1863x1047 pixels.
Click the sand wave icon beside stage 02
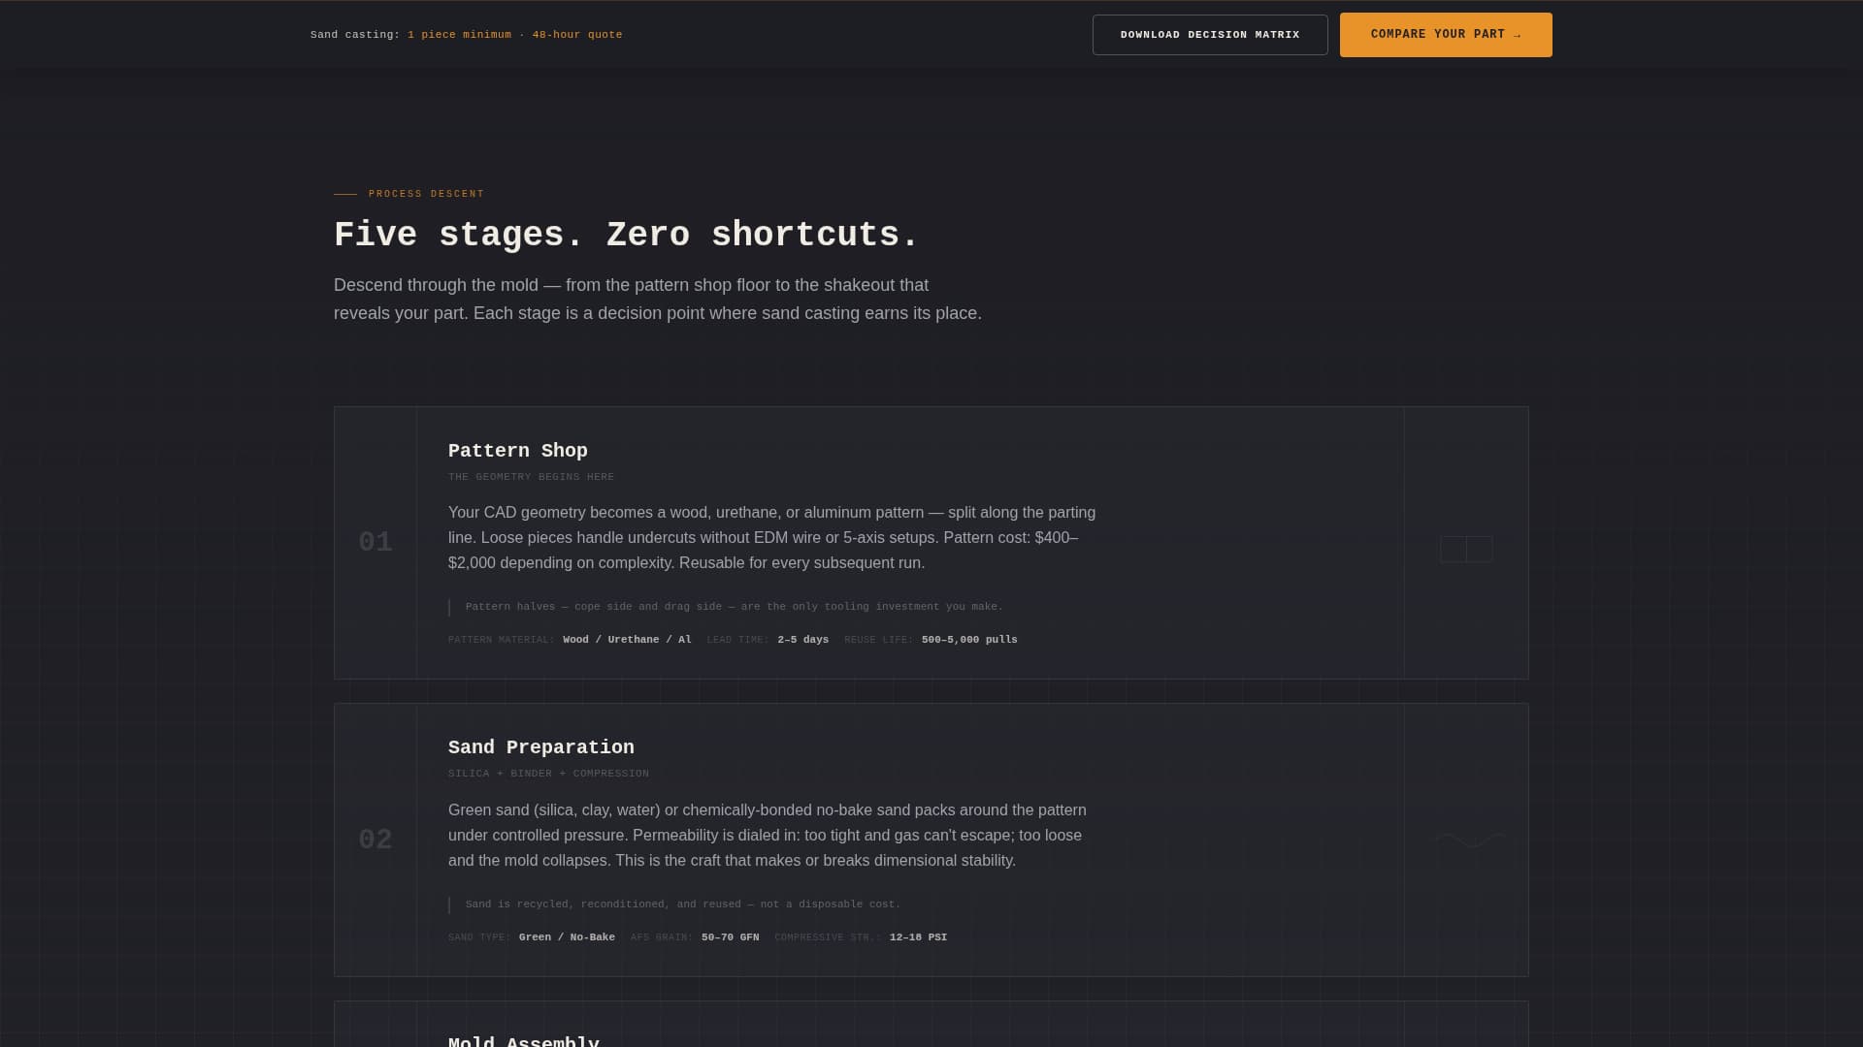1466,840
